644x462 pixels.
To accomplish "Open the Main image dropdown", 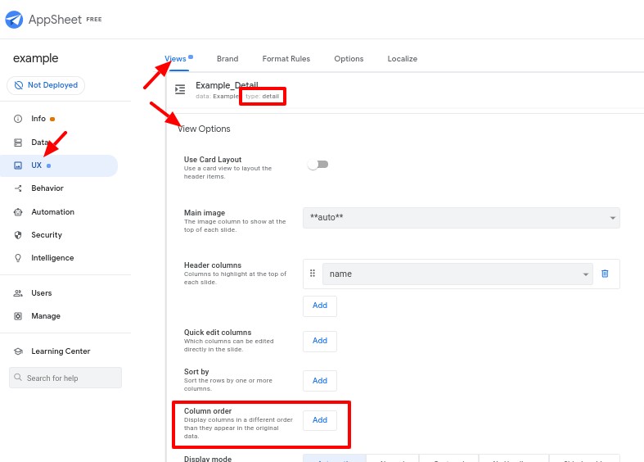I will [462, 218].
